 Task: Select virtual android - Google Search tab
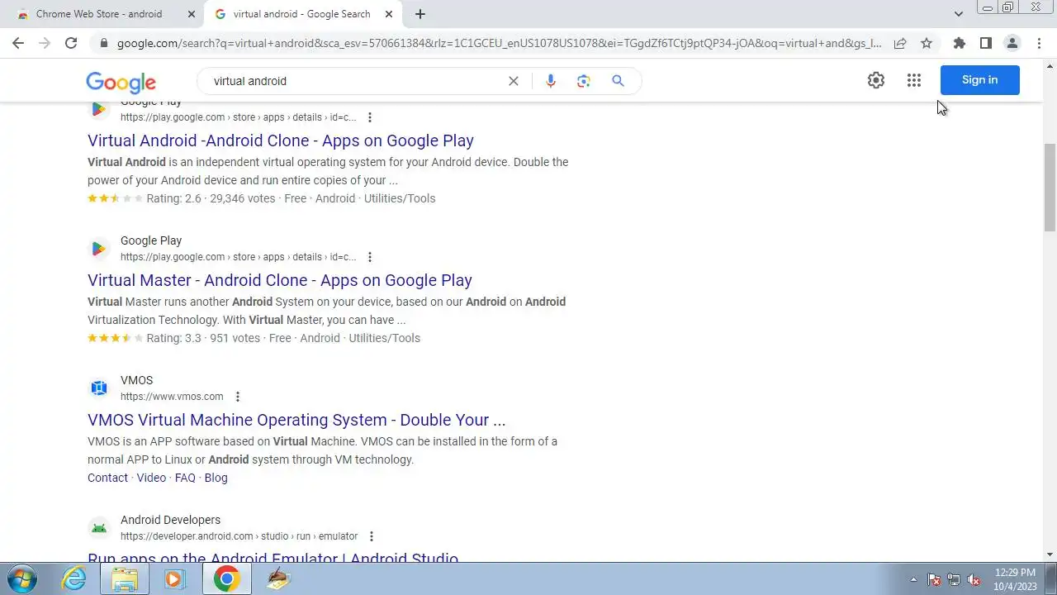click(302, 14)
